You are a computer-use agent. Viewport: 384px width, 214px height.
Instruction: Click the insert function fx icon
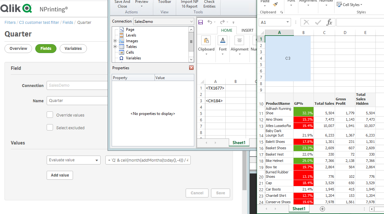(329, 22)
